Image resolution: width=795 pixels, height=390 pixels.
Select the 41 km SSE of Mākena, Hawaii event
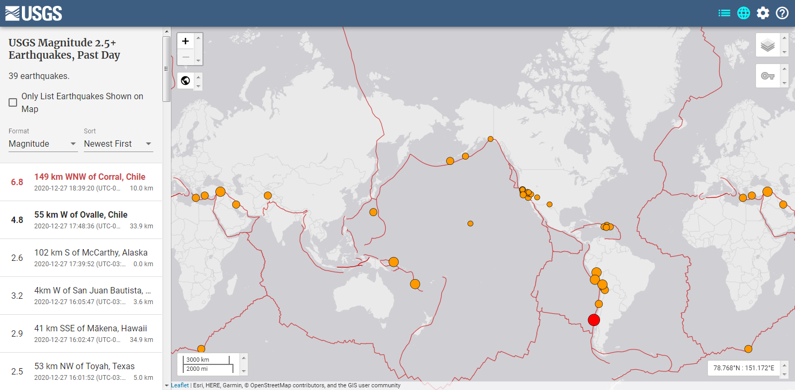pos(81,333)
